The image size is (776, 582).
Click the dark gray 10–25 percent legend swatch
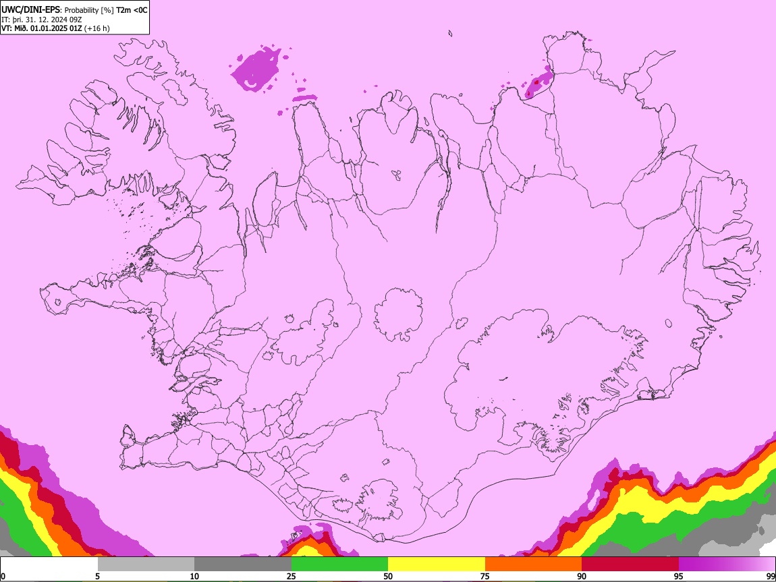pos(243,564)
